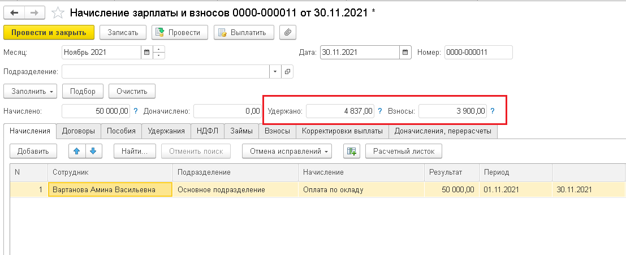Click the Номер input field
The image size is (626, 255).
tap(478, 53)
